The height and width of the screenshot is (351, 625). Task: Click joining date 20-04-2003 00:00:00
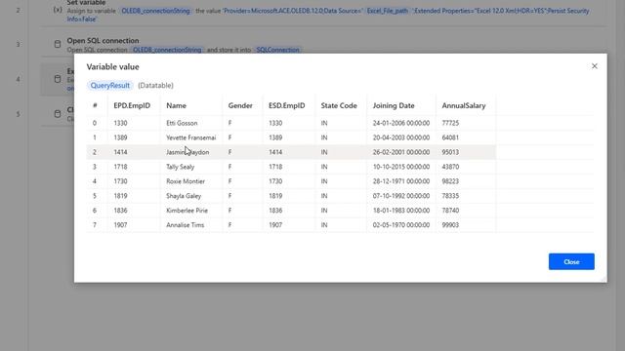(x=401, y=137)
